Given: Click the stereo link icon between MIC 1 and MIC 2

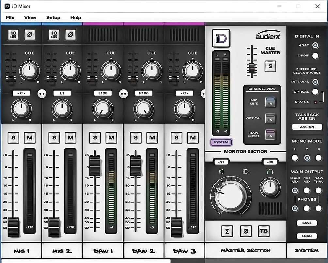Looking at the screenshot, I should click(42, 94).
